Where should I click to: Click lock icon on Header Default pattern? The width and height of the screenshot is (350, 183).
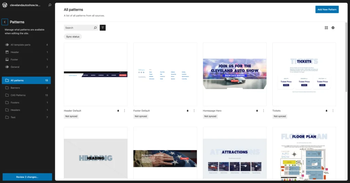118,111
